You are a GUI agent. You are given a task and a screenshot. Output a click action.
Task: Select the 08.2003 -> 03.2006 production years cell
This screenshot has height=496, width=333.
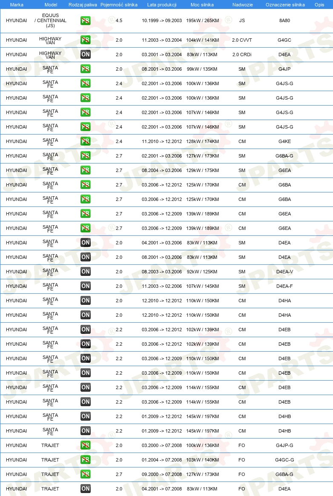click(161, 272)
